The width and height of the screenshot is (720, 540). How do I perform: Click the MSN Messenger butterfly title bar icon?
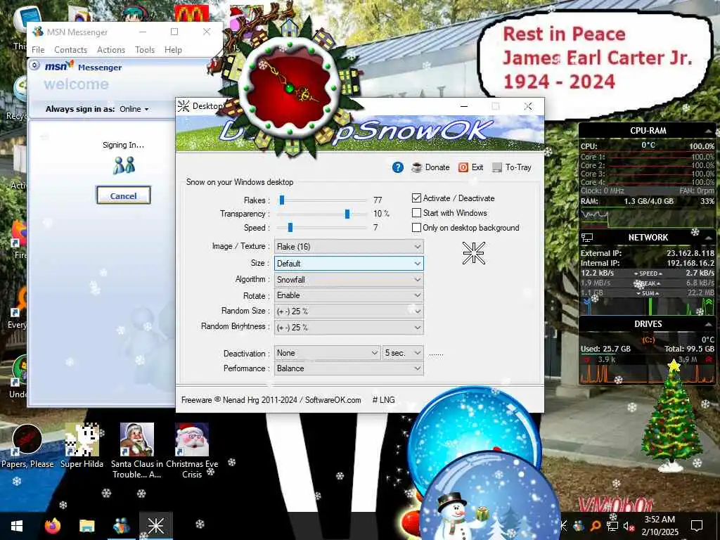click(38, 32)
